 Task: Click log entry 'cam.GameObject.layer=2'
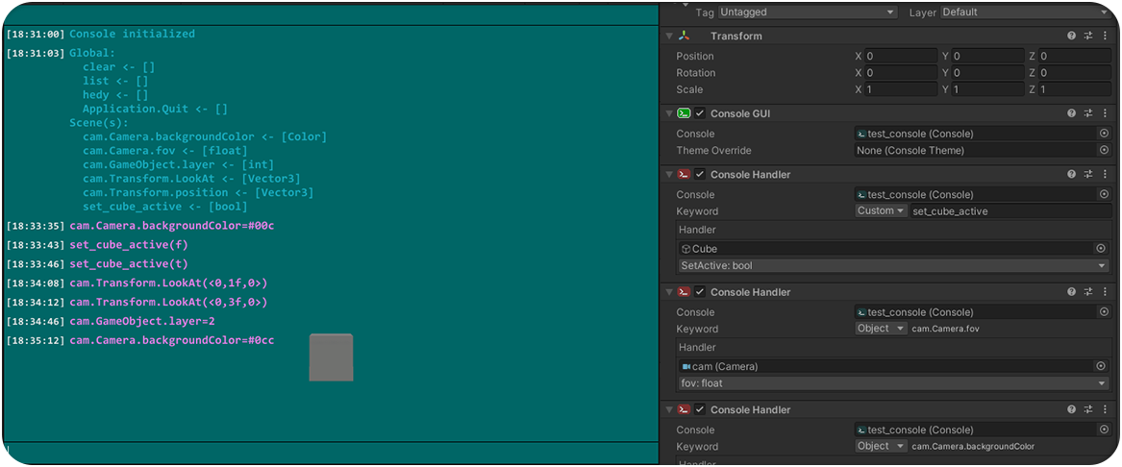141,322
